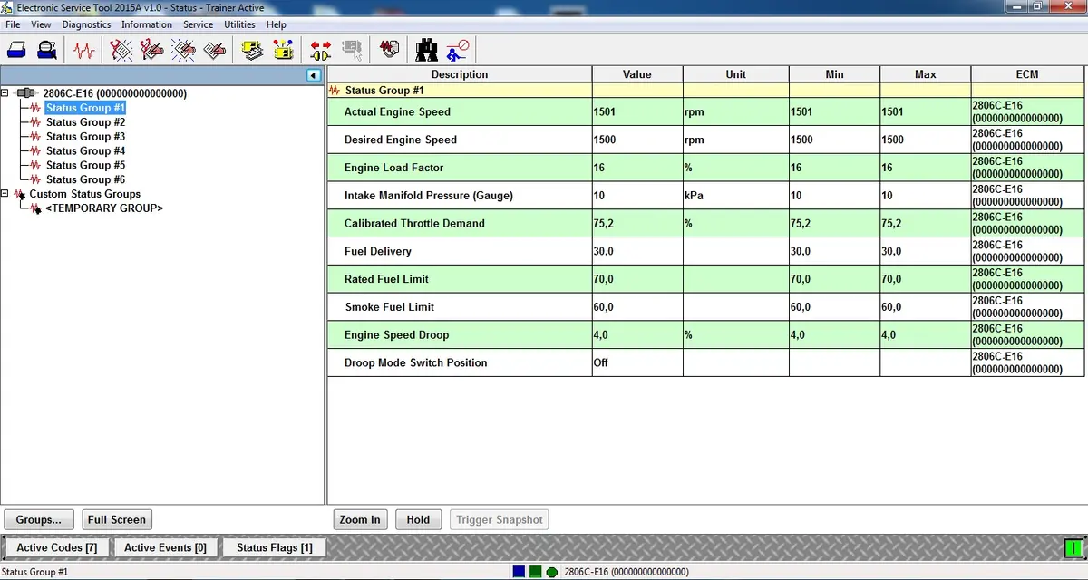Click the blue square status bar indicator

pyautogui.click(x=519, y=572)
